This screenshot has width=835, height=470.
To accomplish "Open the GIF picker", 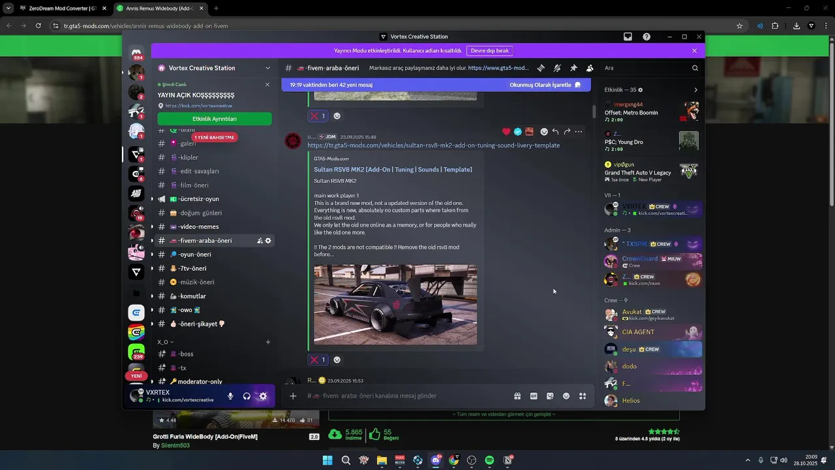I will [534, 396].
